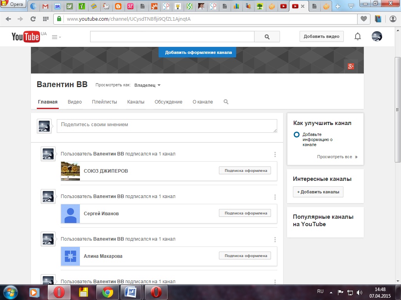Open a new browser tab
Screen dimensions: 401x300
coord(338,6)
